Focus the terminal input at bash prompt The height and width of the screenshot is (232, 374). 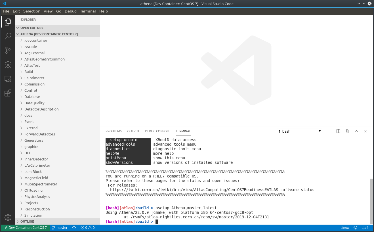point(156,221)
